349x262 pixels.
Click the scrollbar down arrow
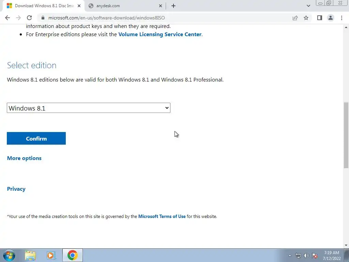(346, 245)
